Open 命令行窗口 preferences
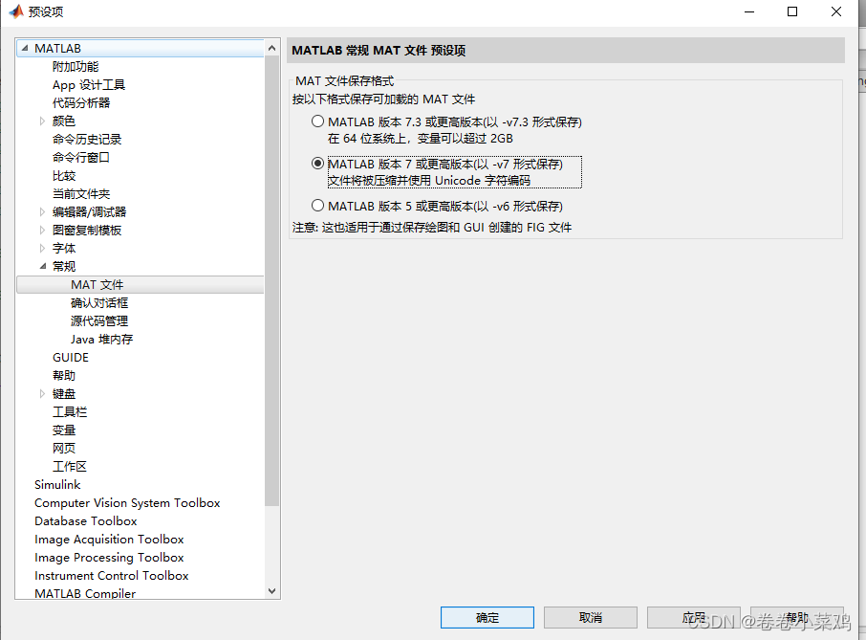 click(82, 157)
